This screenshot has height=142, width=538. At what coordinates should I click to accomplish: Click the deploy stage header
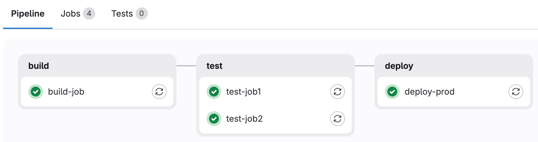coord(399,66)
